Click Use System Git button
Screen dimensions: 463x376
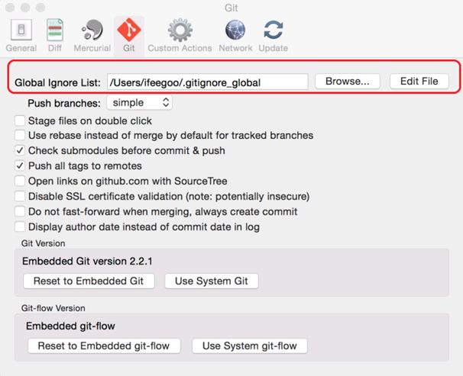(212, 281)
